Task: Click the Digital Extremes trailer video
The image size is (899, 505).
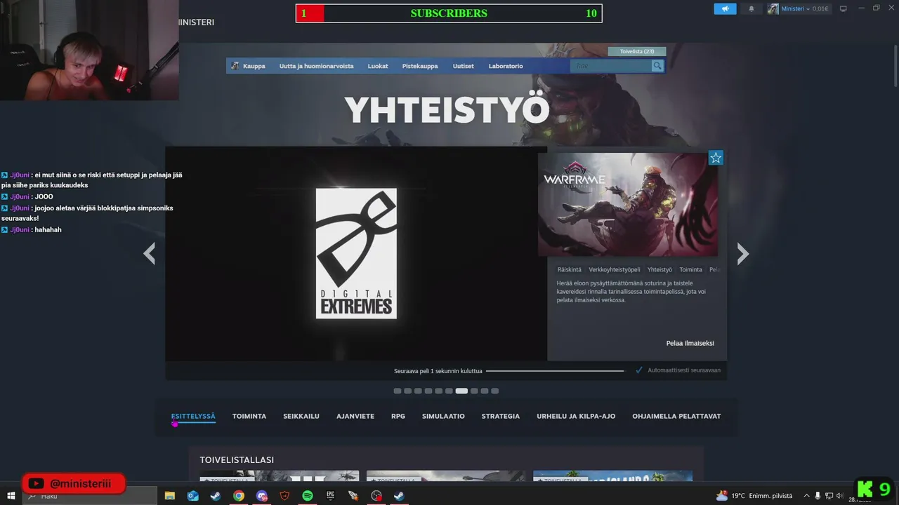Action: click(x=356, y=253)
